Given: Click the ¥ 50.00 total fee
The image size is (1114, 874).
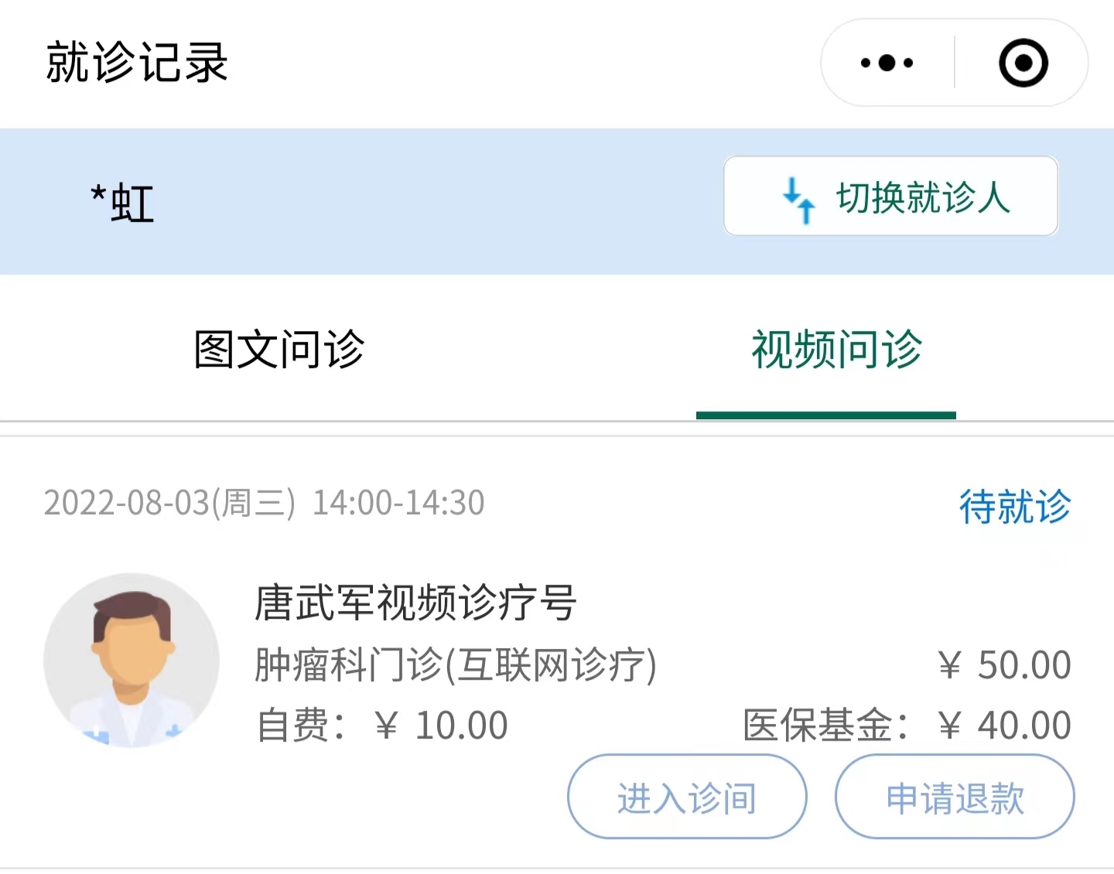Looking at the screenshot, I should pyautogui.click(x=1005, y=664).
